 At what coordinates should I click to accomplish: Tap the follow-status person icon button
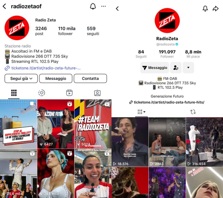176,68
